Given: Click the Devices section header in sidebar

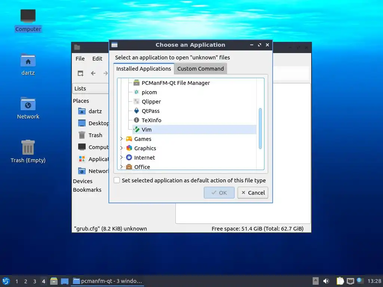Looking at the screenshot, I should point(83,181).
